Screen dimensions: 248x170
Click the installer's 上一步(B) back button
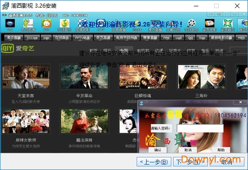pos(154,161)
